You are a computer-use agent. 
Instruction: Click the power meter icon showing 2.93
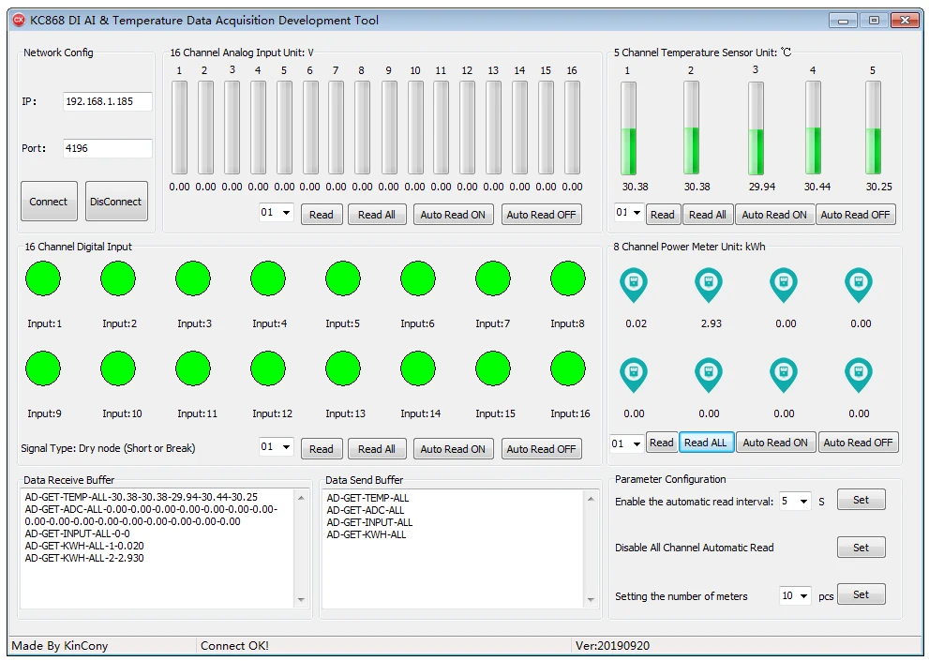[x=709, y=285]
